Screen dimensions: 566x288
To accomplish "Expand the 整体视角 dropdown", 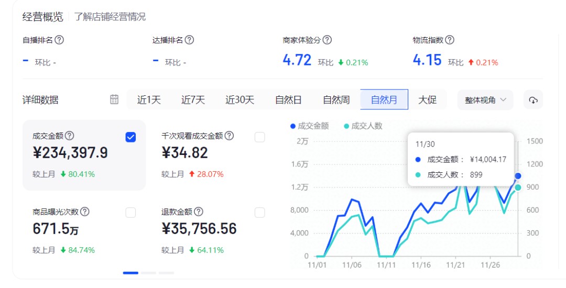I will click(485, 99).
